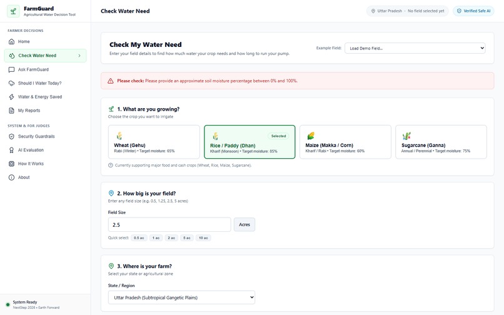Click the Check Water Need droplet icon
This screenshot has width=504, height=315.
pos(12,56)
